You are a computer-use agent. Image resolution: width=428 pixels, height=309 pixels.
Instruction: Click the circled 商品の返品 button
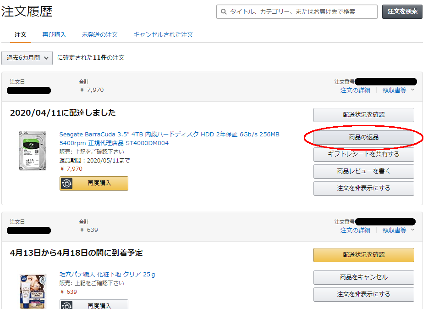[363, 137]
